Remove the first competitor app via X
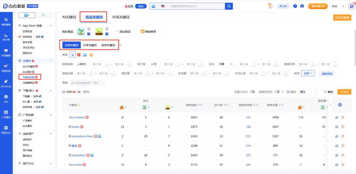356x174 pixels. point(89,29)
